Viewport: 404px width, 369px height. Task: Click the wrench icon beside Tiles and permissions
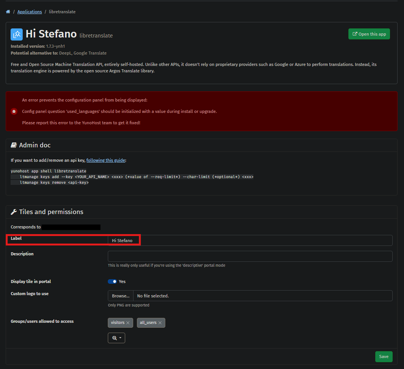coord(14,212)
